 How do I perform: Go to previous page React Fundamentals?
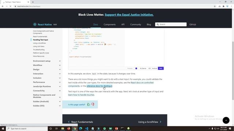tap(80, 122)
